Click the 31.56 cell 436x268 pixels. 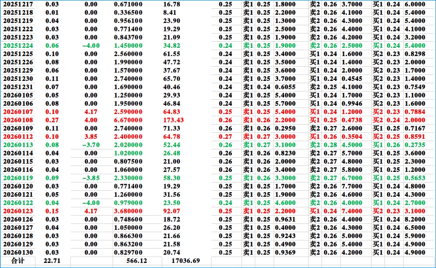(x=172, y=194)
